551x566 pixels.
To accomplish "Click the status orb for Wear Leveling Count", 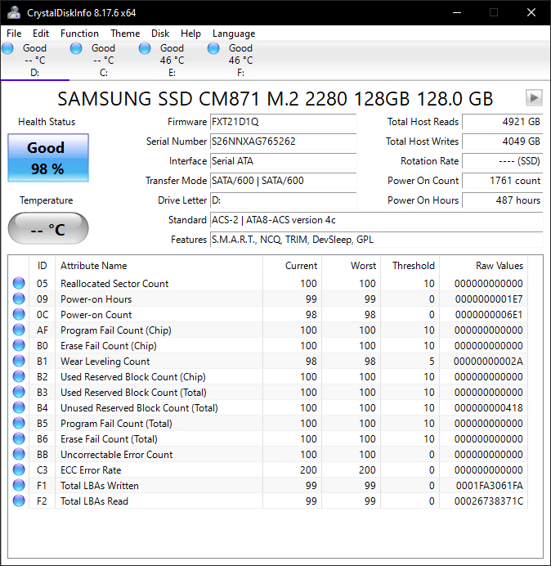I will click(19, 361).
